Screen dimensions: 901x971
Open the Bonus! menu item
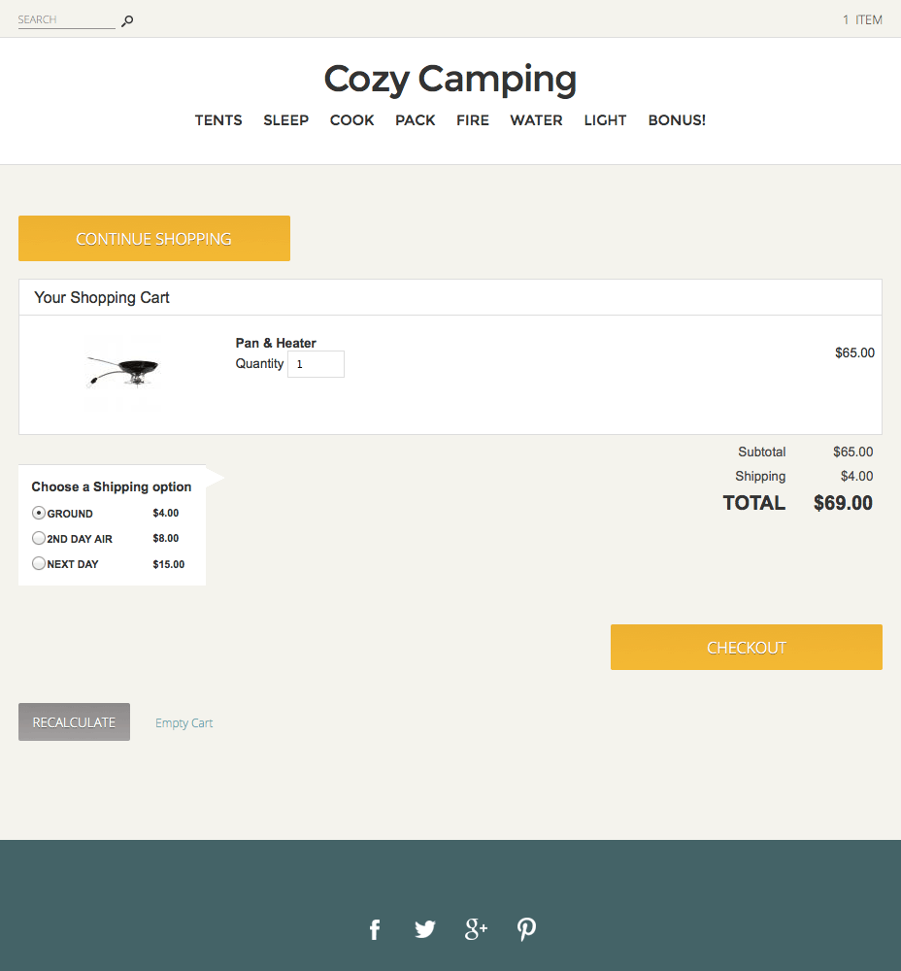(x=677, y=120)
